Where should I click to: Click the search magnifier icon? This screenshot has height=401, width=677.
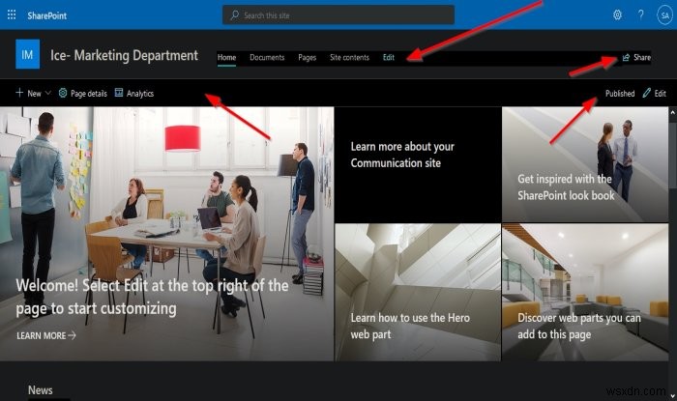pos(234,15)
